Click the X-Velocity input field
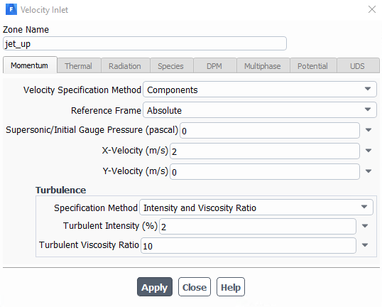Screen dimensions: 382x307 point(265,151)
